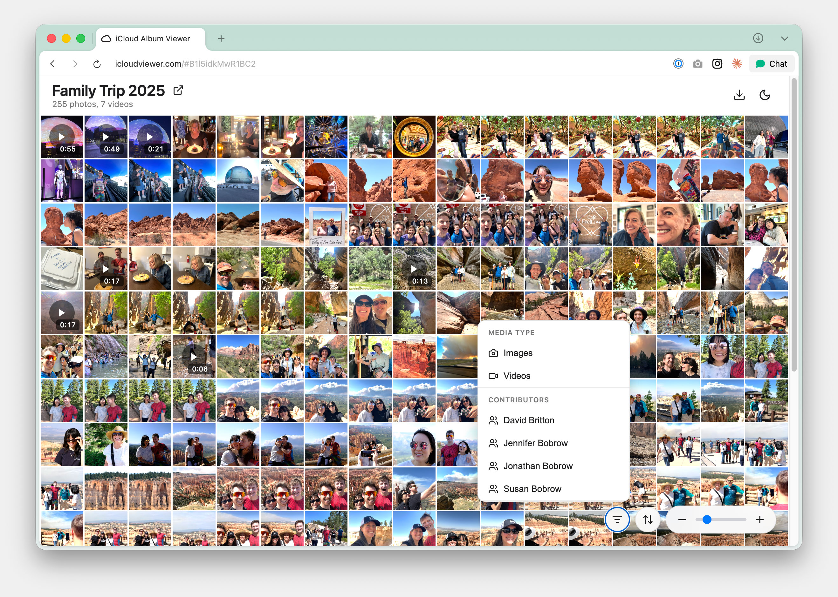Click the sort order arrows icon
This screenshot has width=838, height=597.
pos(647,520)
